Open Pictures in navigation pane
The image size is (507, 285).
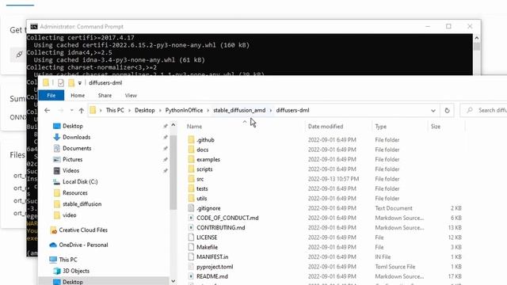pos(72,159)
